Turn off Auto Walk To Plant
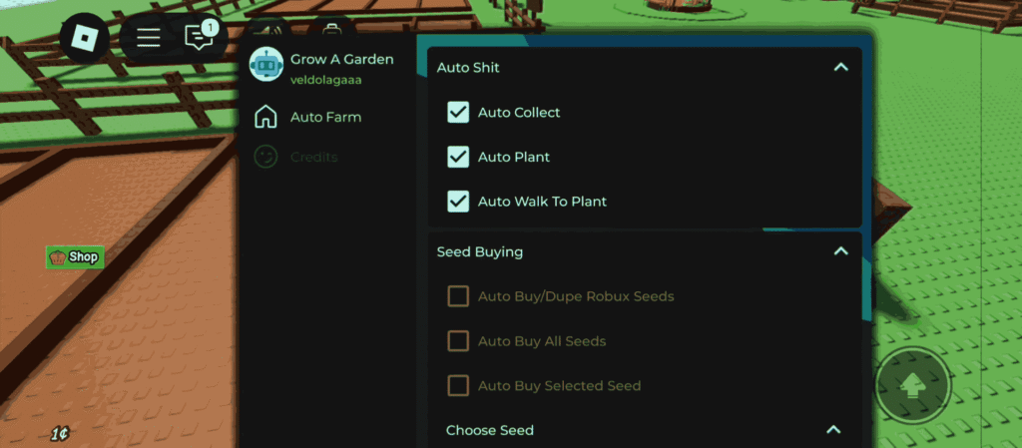 tap(458, 201)
